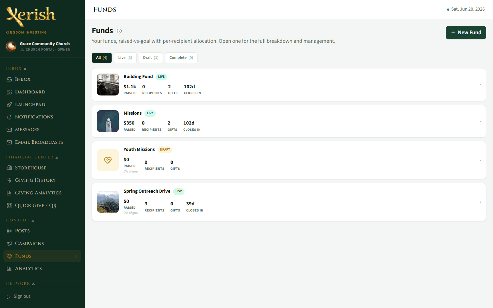This screenshot has width=493, height=308.
Task: Create a fund with New Fund button
Action: coord(466,33)
